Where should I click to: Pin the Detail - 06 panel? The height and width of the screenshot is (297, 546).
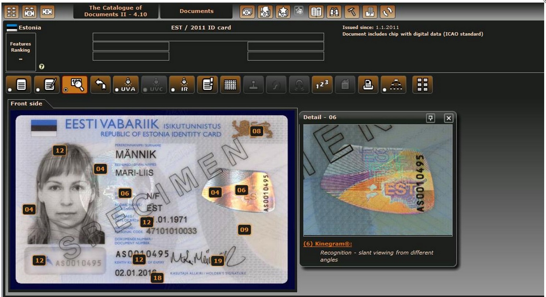point(430,118)
